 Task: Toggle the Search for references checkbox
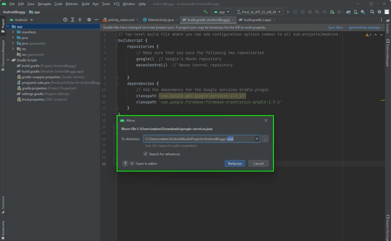coord(145,154)
